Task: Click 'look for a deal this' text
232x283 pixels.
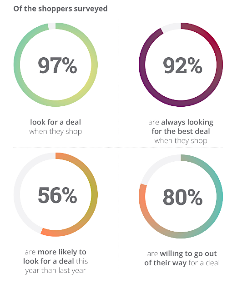Action: 55,261
